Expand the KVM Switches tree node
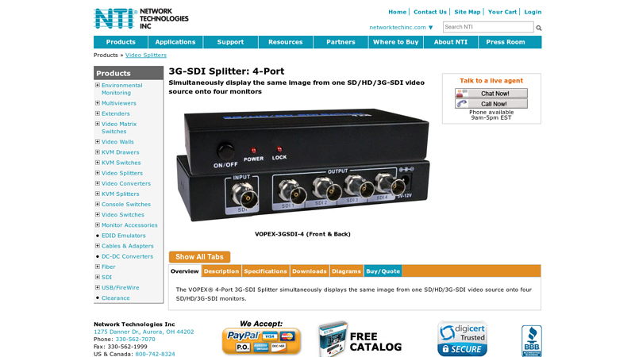 [97, 163]
